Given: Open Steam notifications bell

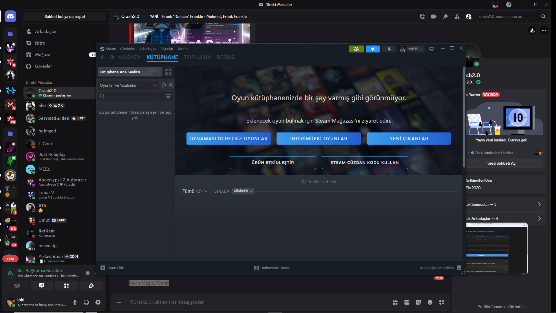Looking at the screenshot, I should click(x=389, y=49).
